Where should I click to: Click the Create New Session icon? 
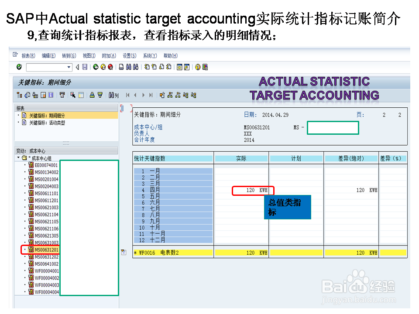tap(179, 67)
